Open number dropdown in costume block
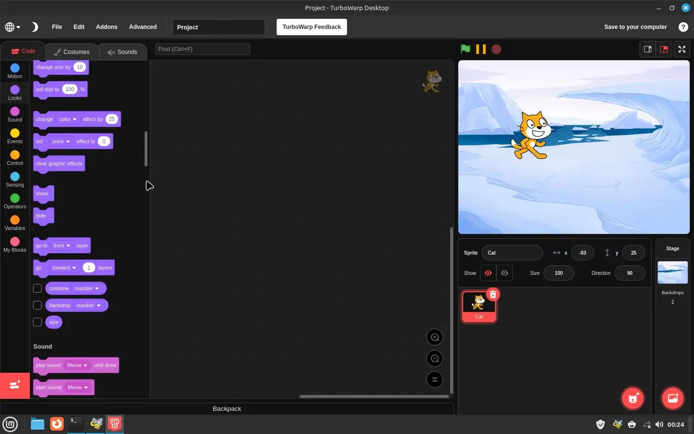The image size is (694, 434). (87, 288)
